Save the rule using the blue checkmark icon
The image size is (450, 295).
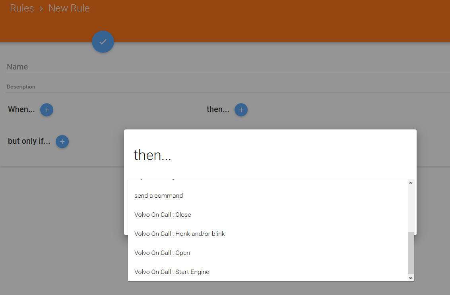(103, 42)
